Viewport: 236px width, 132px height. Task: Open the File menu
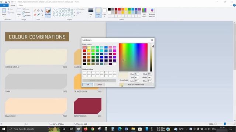[x=4, y=5]
